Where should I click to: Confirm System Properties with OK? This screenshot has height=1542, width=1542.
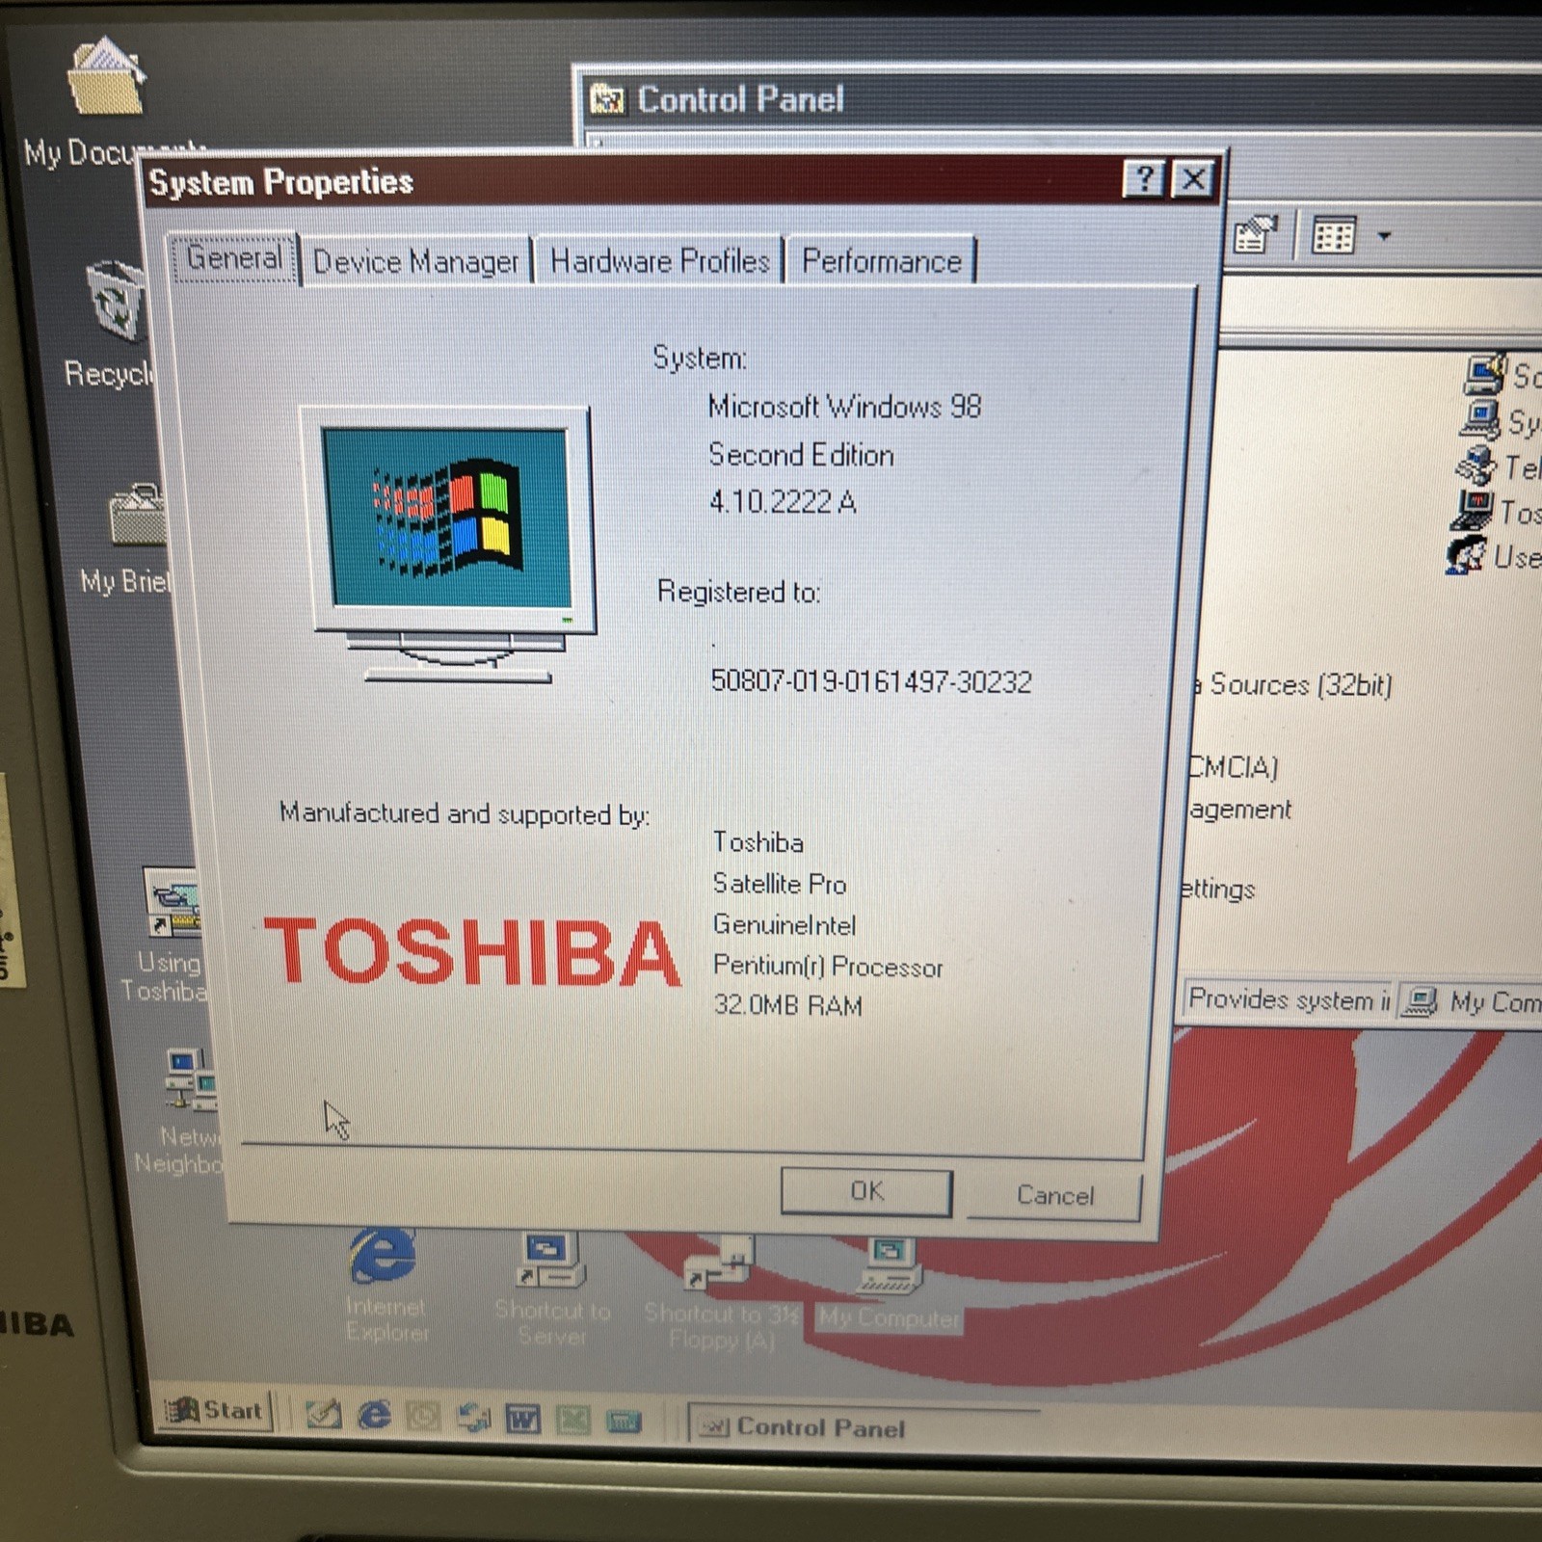tap(866, 1192)
